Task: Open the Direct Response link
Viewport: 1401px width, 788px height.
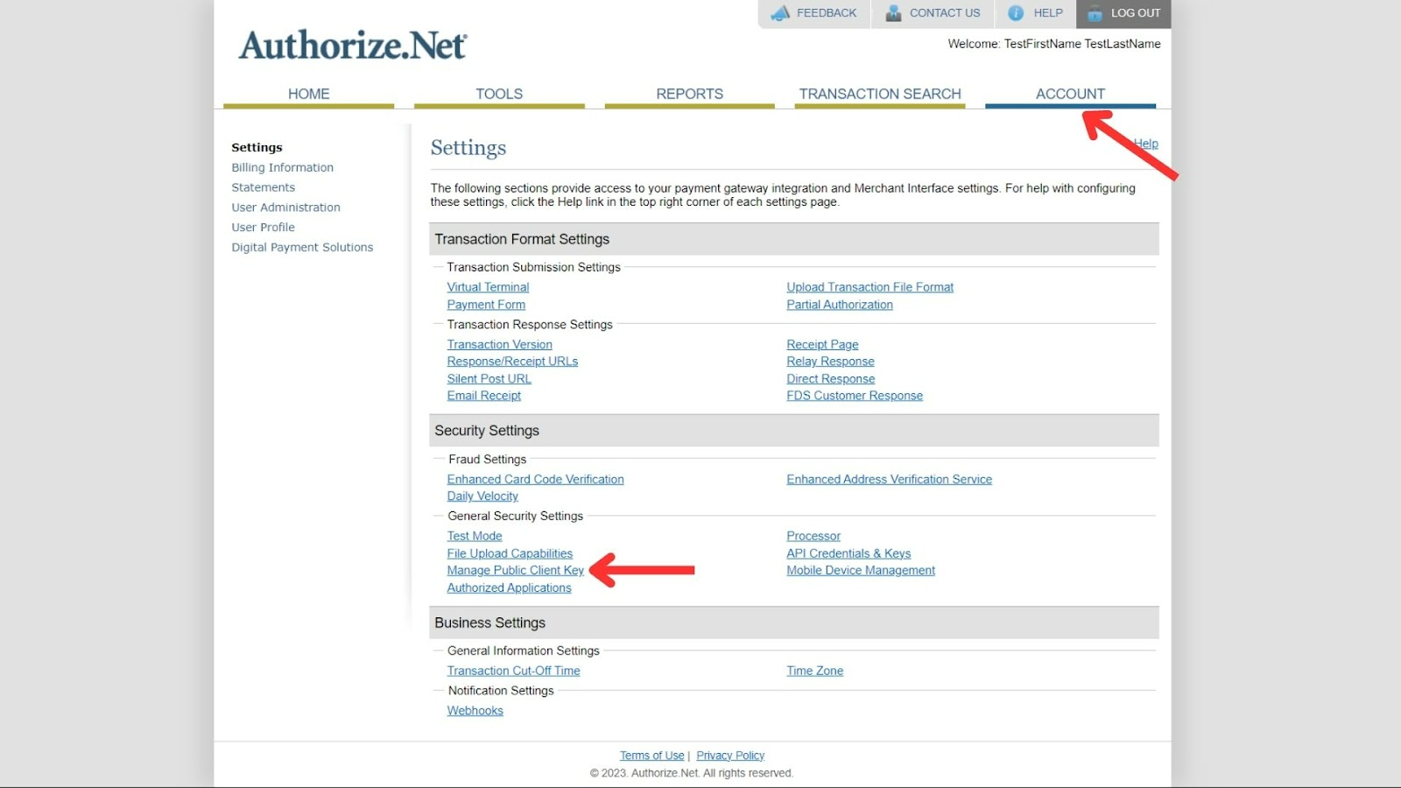Action: [x=830, y=378]
